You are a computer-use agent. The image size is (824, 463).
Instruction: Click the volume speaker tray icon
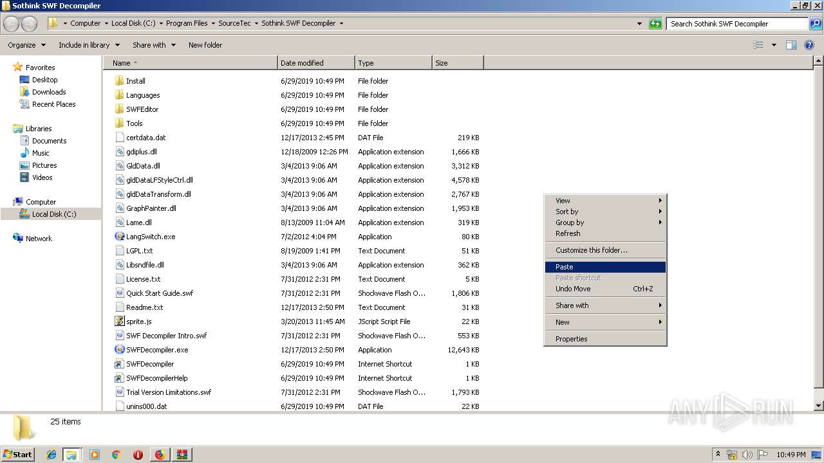pos(747,455)
